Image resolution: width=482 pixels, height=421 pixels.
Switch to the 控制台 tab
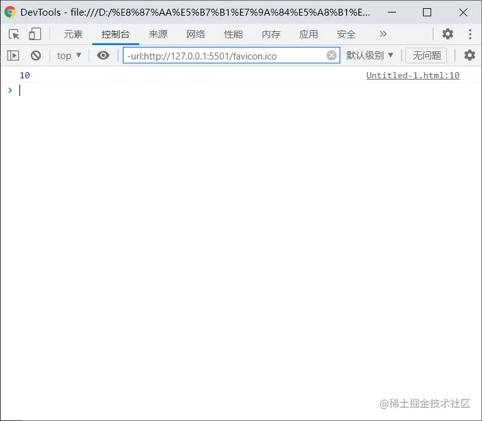(x=115, y=34)
